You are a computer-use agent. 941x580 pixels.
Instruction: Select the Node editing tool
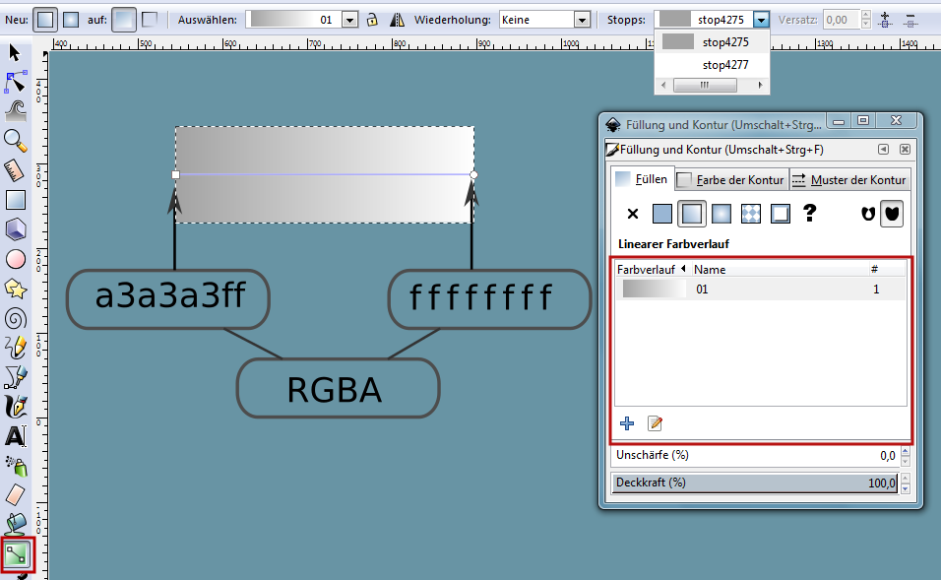tap(15, 83)
